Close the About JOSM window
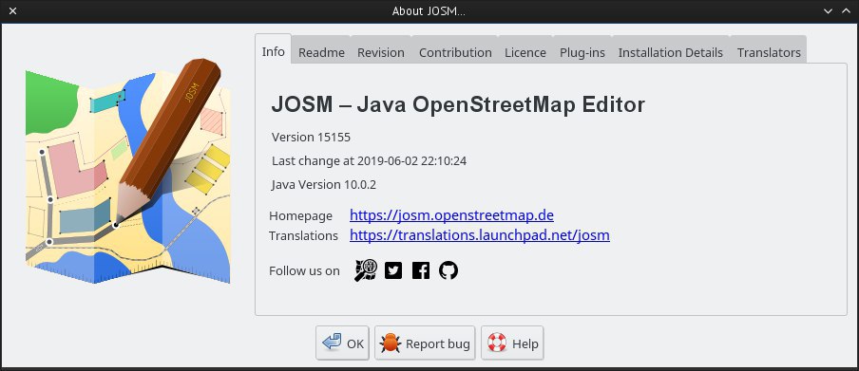The height and width of the screenshot is (371, 859). coord(13,11)
